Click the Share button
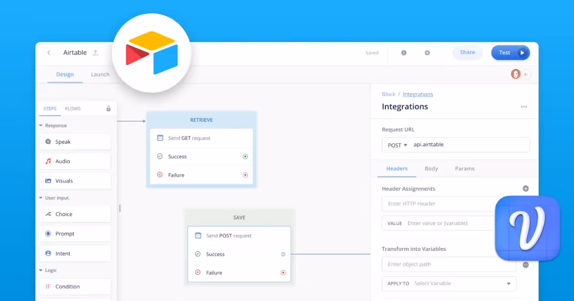This screenshot has height=301, width=574. pyautogui.click(x=467, y=53)
